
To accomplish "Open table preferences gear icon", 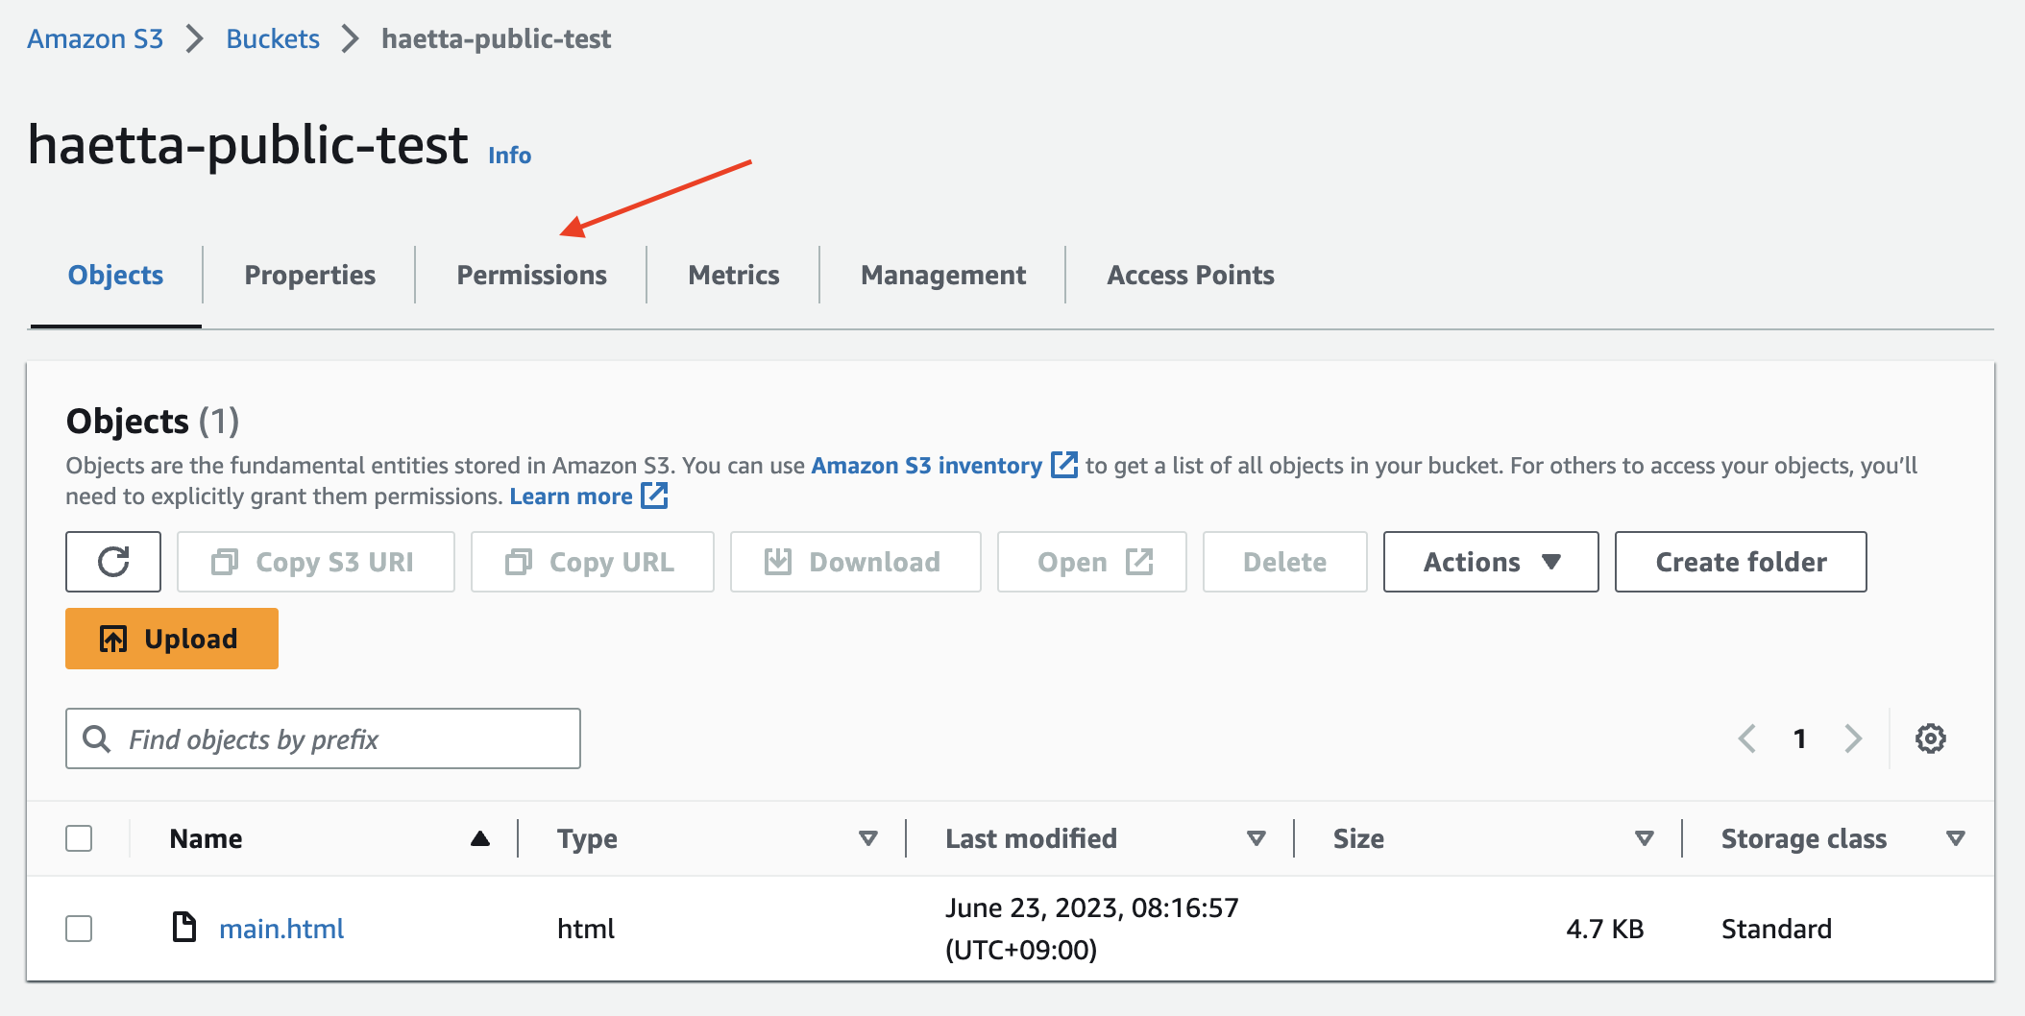I will point(1931,738).
